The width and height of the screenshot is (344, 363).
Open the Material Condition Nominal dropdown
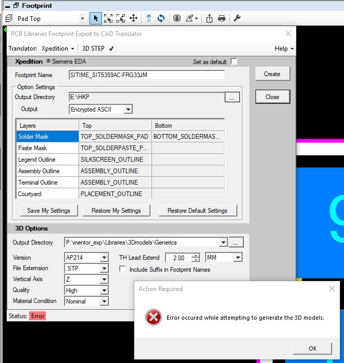pyautogui.click(x=104, y=301)
